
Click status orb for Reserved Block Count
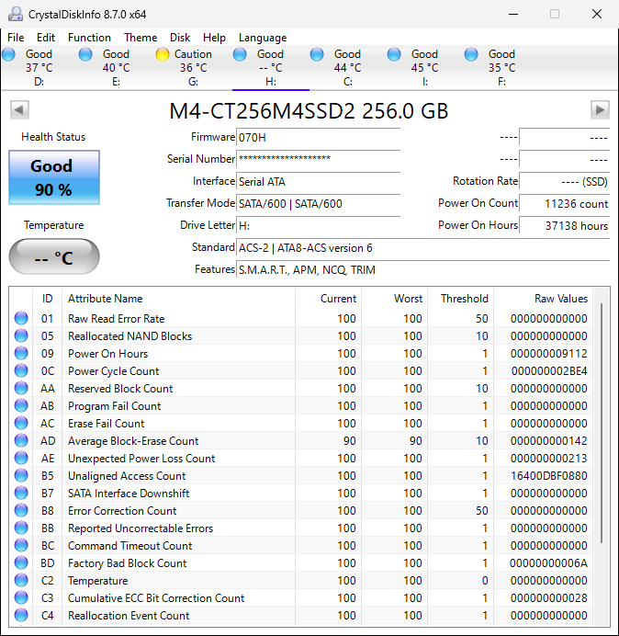[x=21, y=388]
